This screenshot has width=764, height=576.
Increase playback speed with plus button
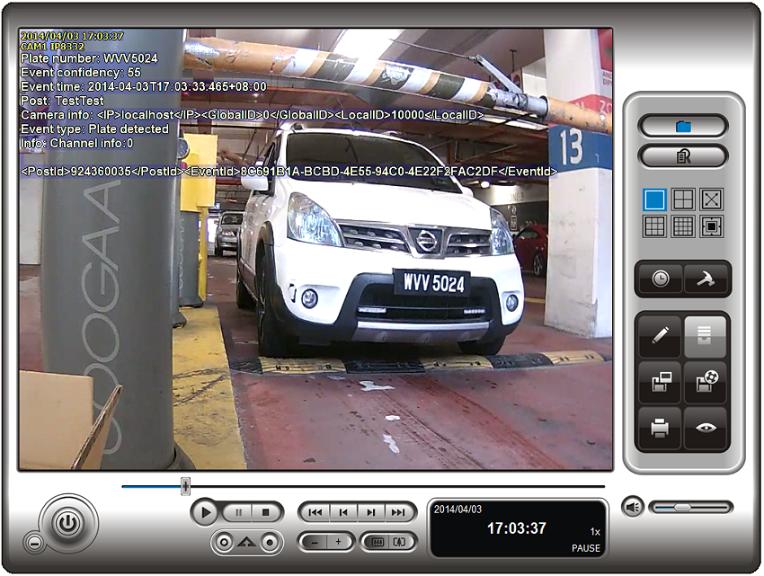pyautogui.click(x=339, y=542)
